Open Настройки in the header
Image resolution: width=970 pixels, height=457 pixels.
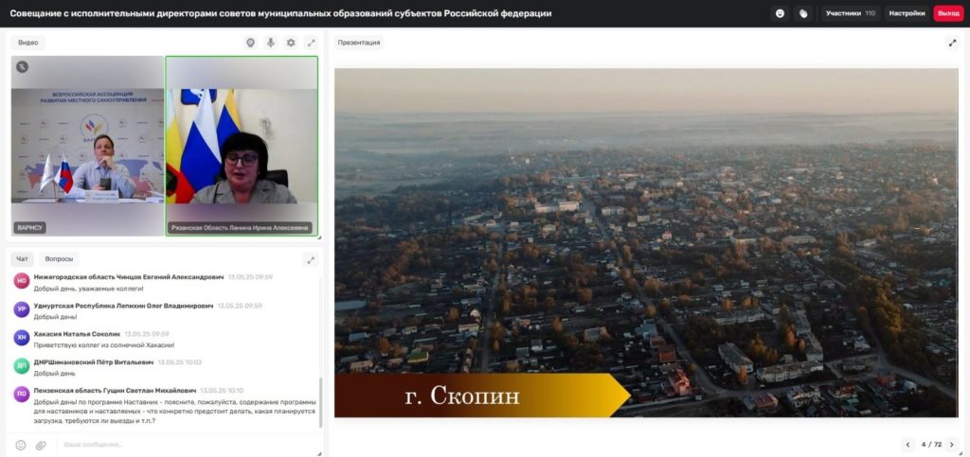(x=907, y=13)
